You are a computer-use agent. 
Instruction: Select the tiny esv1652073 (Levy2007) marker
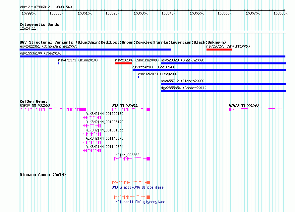tap(139, 77)
